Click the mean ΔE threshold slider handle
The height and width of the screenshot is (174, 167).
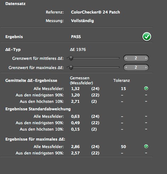(71, 58)
